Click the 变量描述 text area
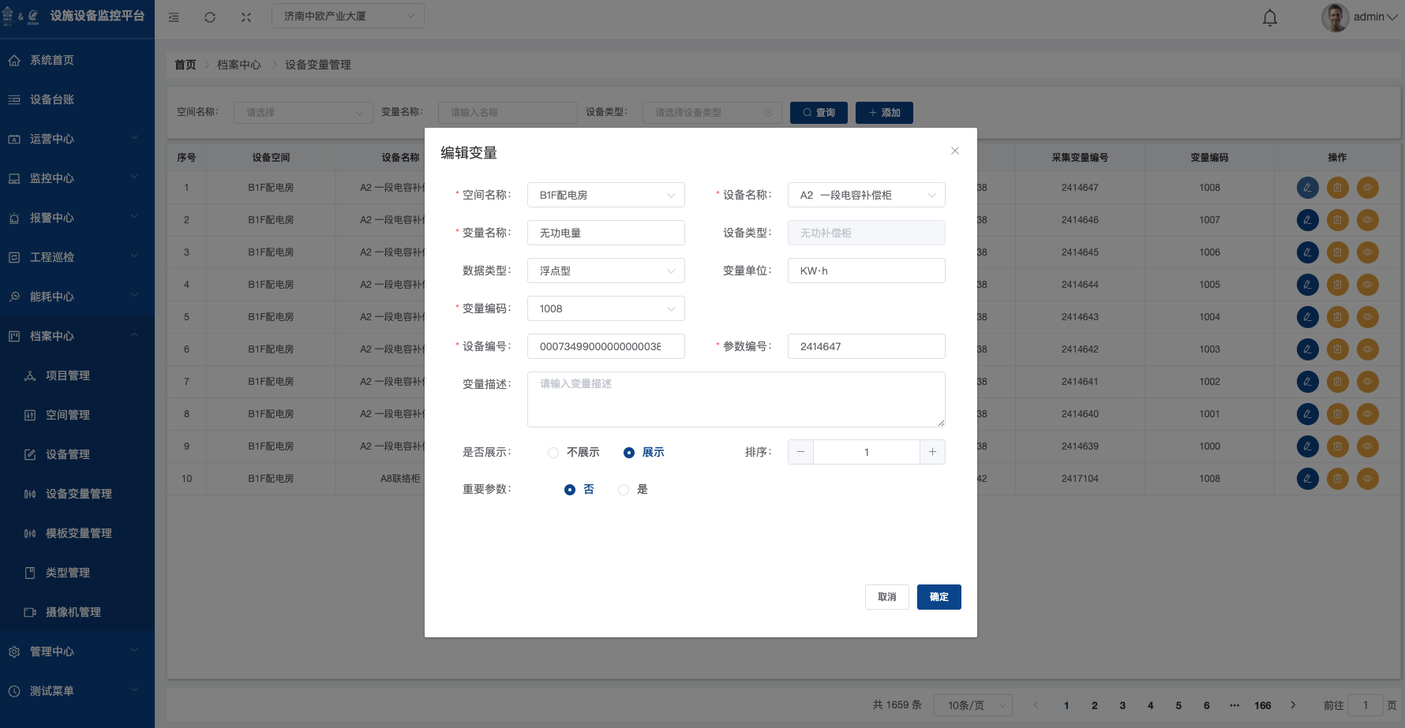This screenshot has height=728, width=1405. [x=736, y=400]
